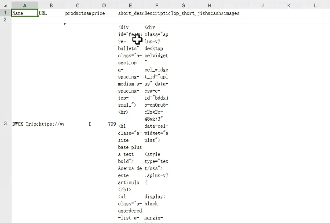
Task: Click the "Descriptic" header cell
Action: click(157, 13)
